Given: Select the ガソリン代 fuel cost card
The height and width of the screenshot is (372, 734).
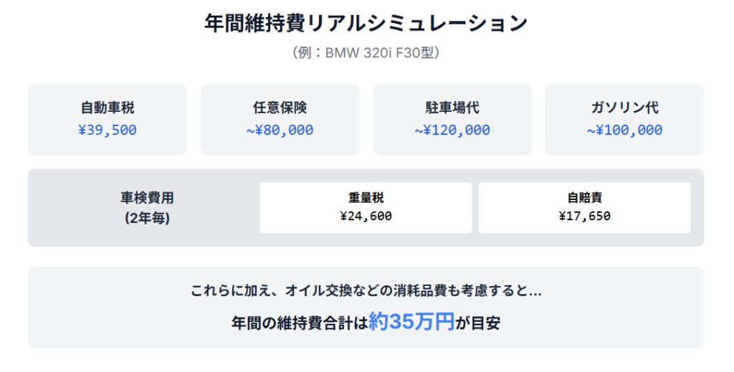Looking at the screenshot, I should click(x=624, y=119).
